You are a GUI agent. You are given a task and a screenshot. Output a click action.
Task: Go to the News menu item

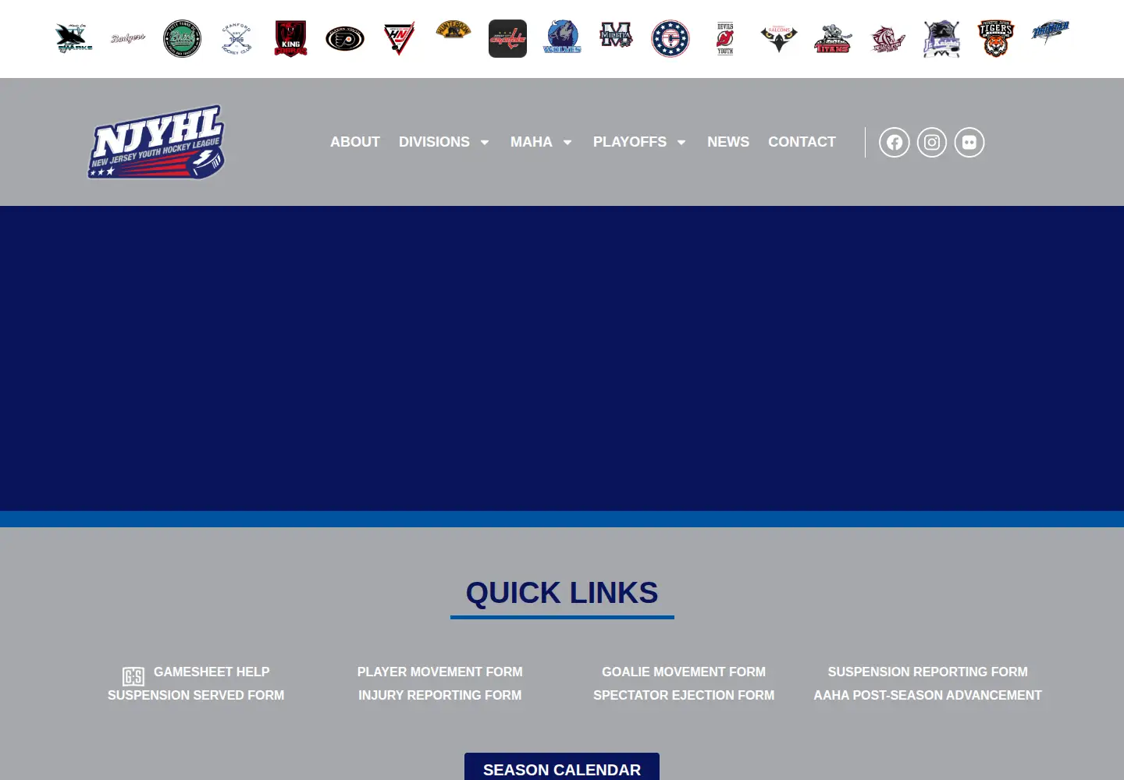[x=728, y=142]
